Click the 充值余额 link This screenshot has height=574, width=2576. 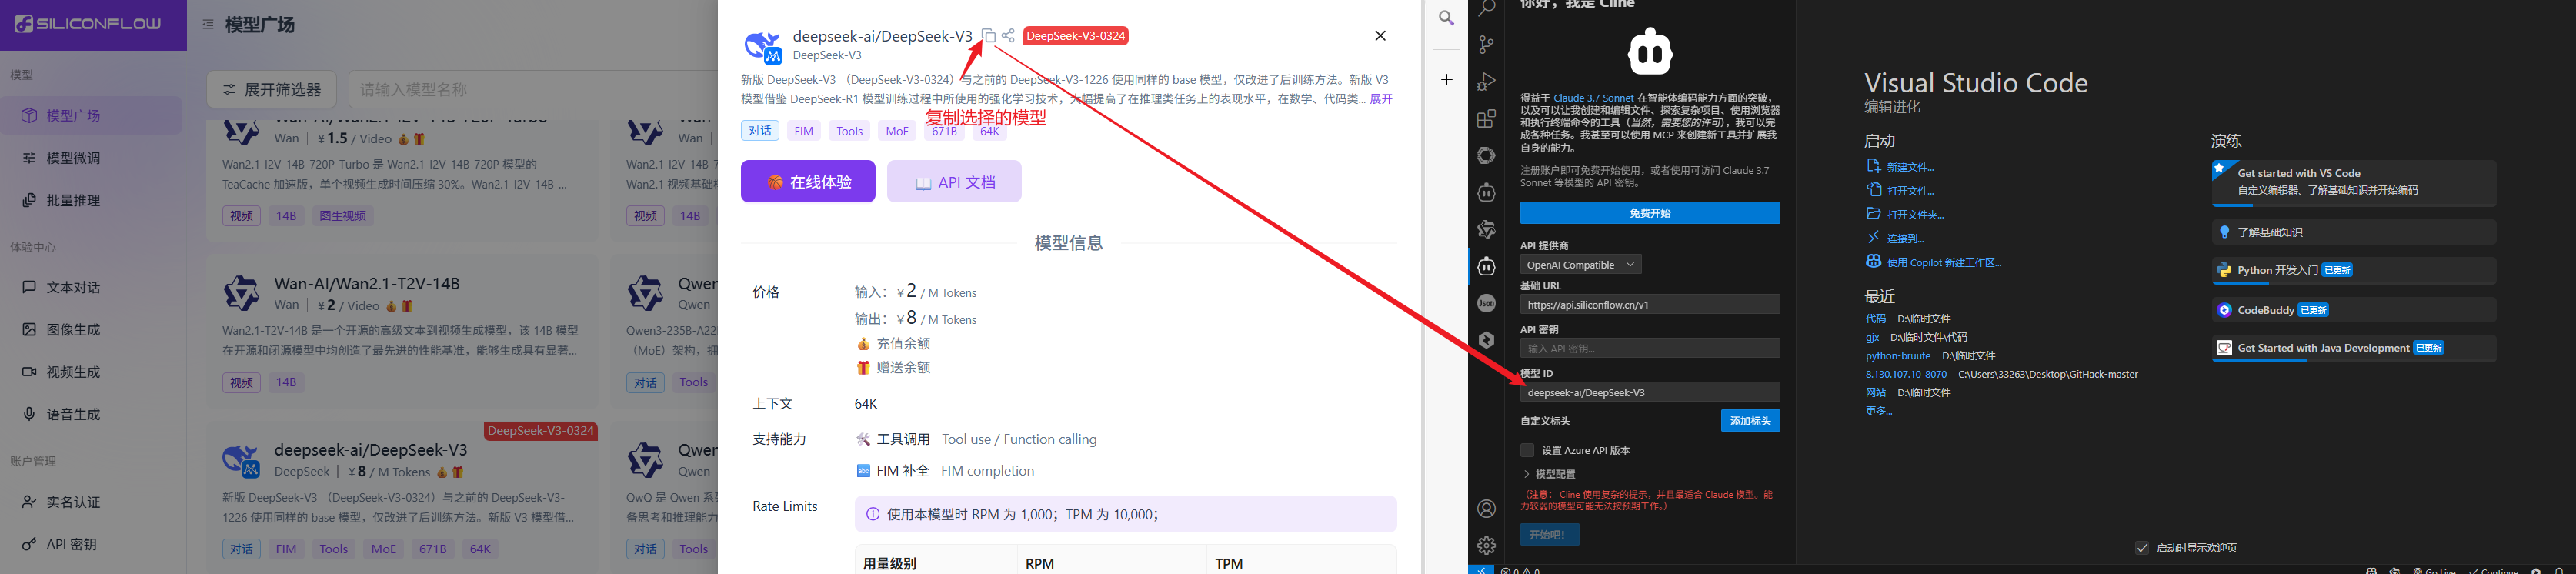[x=903, y=344]
